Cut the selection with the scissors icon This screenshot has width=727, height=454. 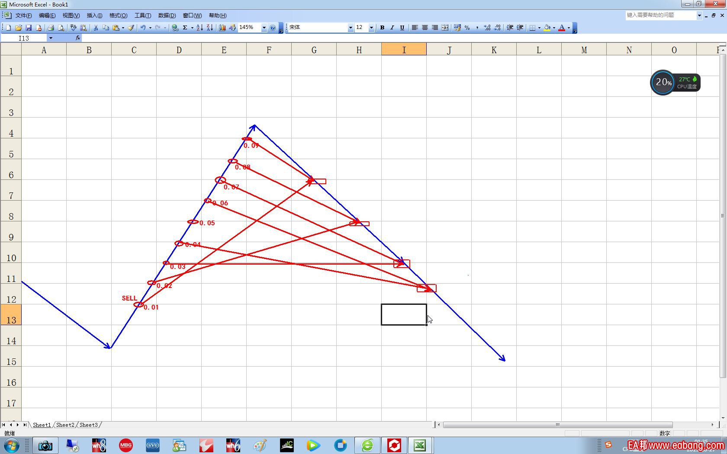pos(96,28)
